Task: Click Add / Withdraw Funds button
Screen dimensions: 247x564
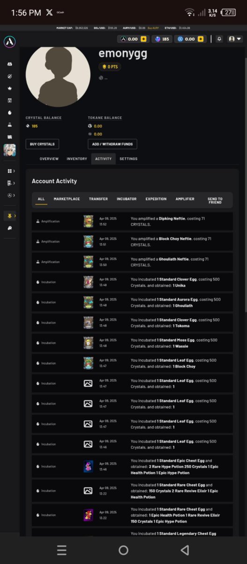Action: (x=112, y=144)
